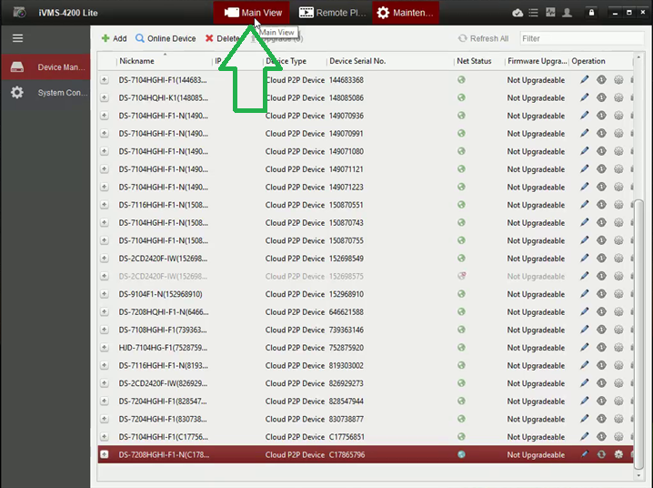The height and width of the screenshot is (488, 653).
Task: Click the net status globe of device 819303002
Action: (461, 365)
